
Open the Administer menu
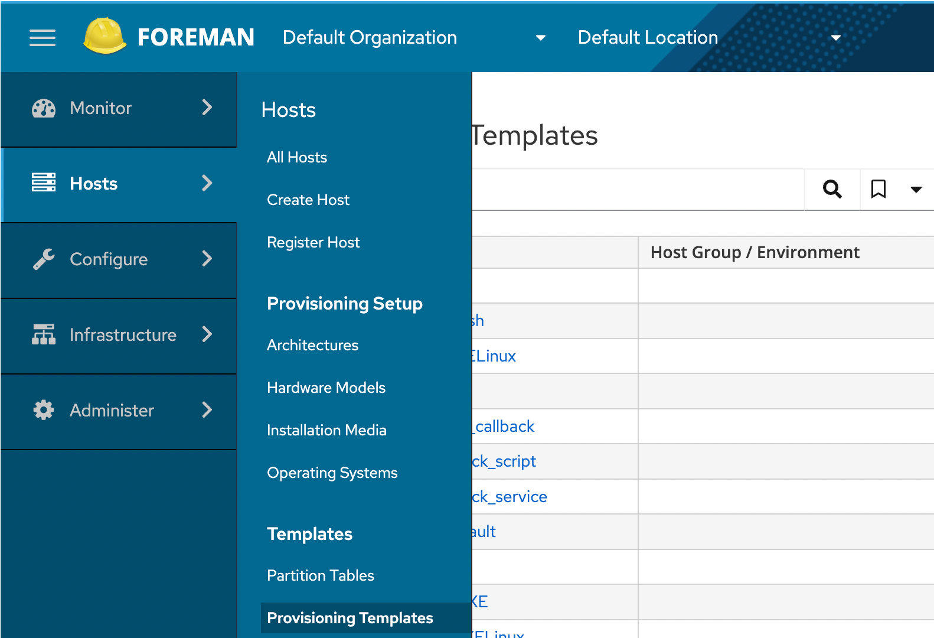pyautogui.click(x=119, y=412)
